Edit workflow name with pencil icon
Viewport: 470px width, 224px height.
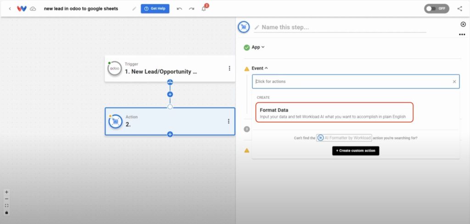(134, 9)
